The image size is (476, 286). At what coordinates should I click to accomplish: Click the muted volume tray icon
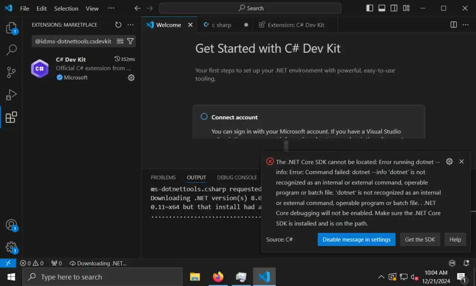click(415, 277)
